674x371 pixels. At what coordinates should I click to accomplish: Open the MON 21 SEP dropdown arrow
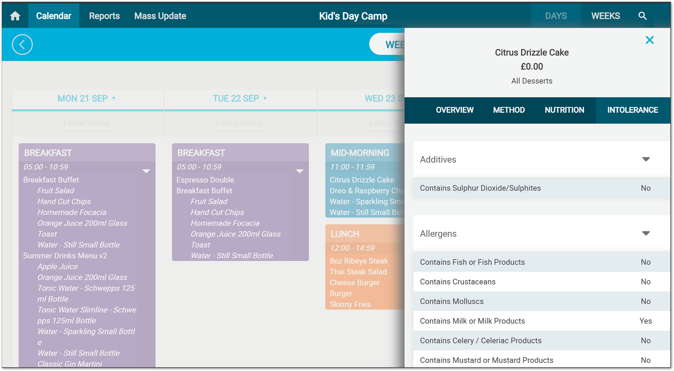[114, 99]
